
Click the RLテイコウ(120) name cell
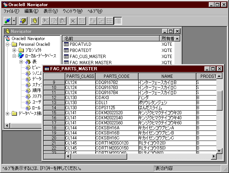click(167, 143)
